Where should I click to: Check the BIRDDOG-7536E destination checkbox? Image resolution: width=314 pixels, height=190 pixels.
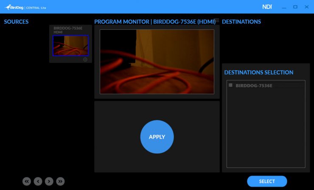230,85
